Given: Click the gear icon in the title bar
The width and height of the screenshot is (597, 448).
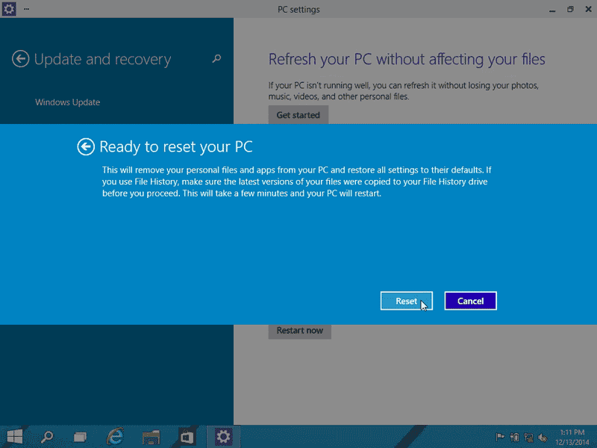Looking at the screenshot, I should tap(8, 9).
